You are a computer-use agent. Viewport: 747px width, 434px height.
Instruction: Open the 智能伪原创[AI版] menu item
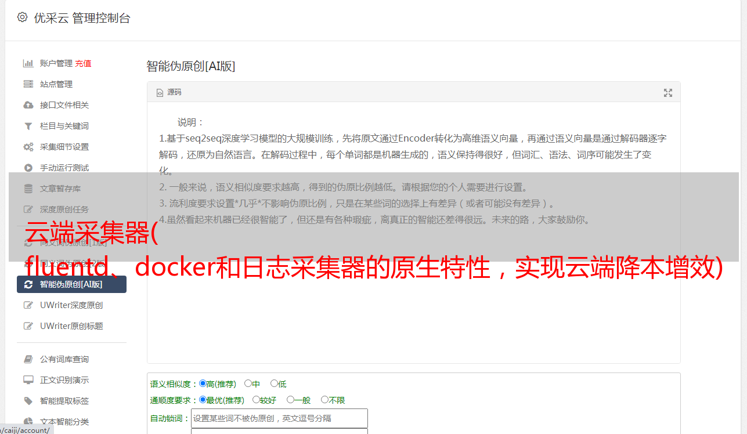pyautogui.click(x=71, y=284)
